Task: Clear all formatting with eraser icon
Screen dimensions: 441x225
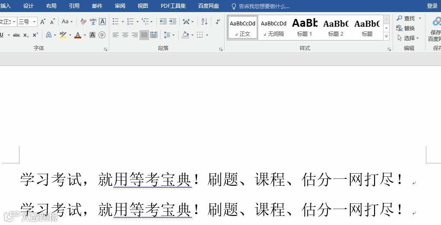Action: coord(83,22)
